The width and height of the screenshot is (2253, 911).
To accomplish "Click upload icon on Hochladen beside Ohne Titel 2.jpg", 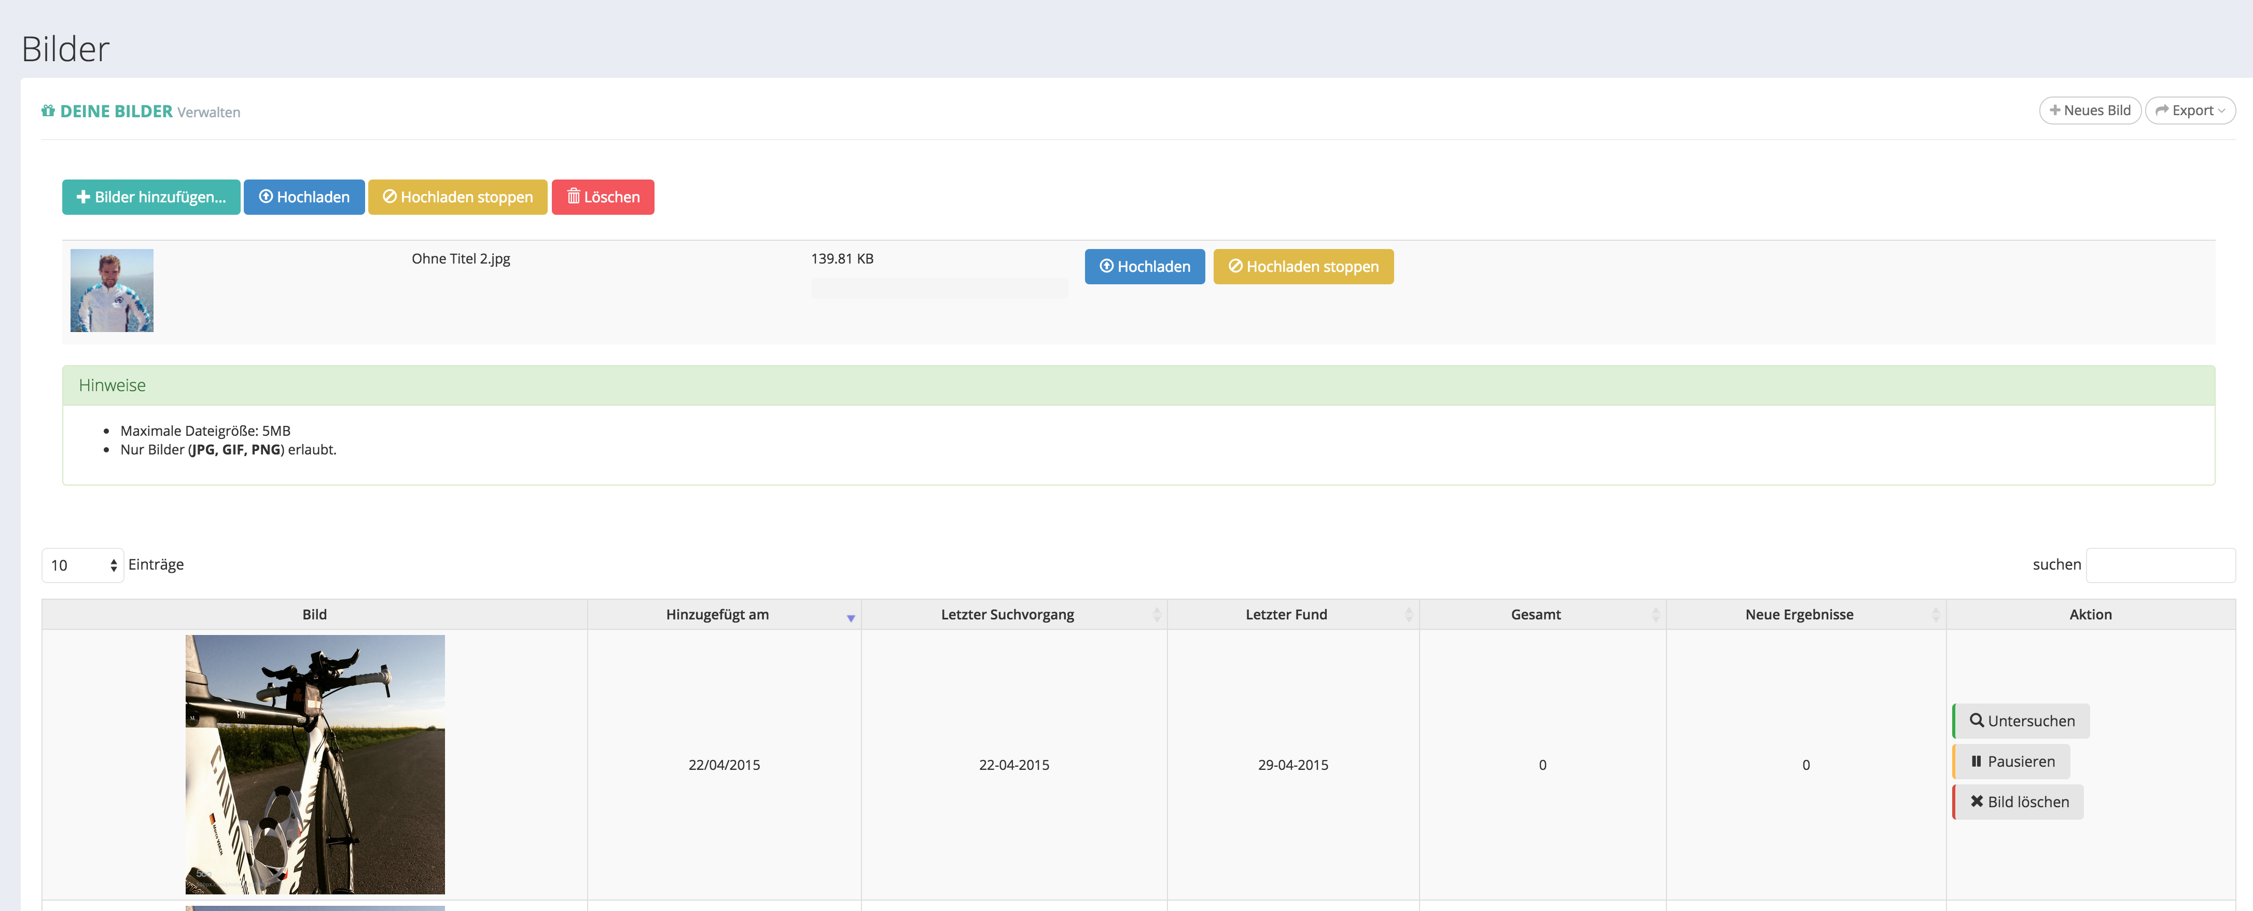I will point(1106,266).
